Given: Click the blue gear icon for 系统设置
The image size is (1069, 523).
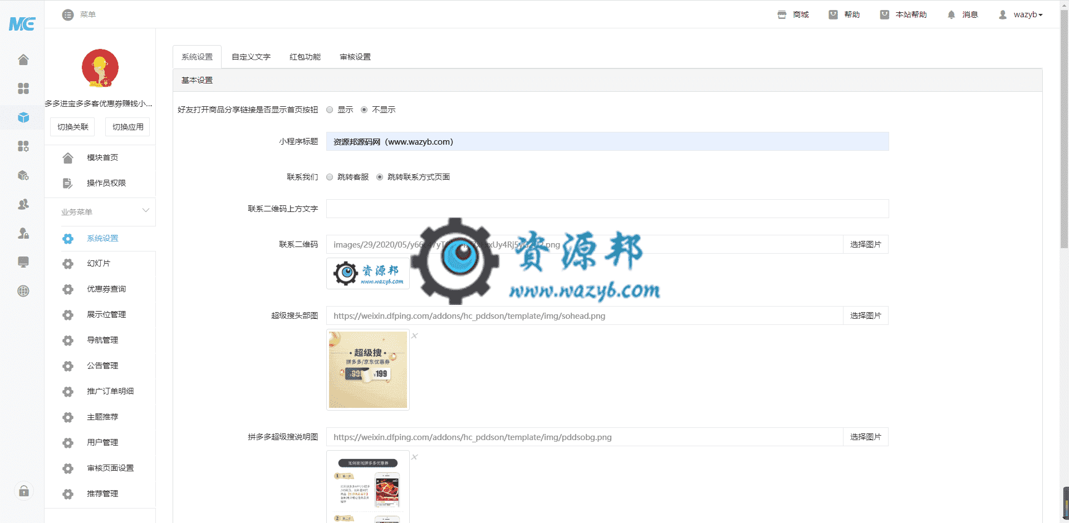Looking at the screenshot, I should tap(68, 239).
